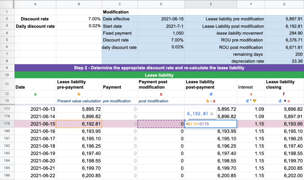Viewport: 304px width, 180px height.
Task: Click 'Lease liability pre modification' label
Action: [x=235, y=19]
